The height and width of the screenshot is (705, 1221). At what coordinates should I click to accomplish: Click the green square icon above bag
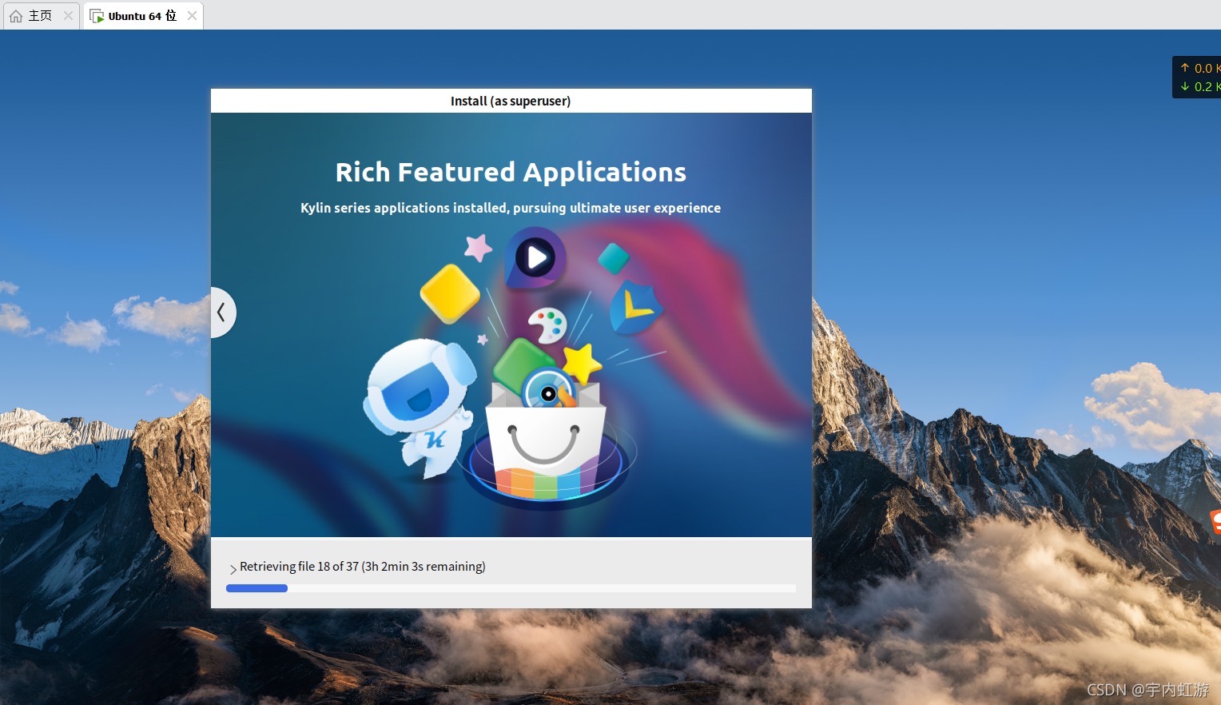522,364
